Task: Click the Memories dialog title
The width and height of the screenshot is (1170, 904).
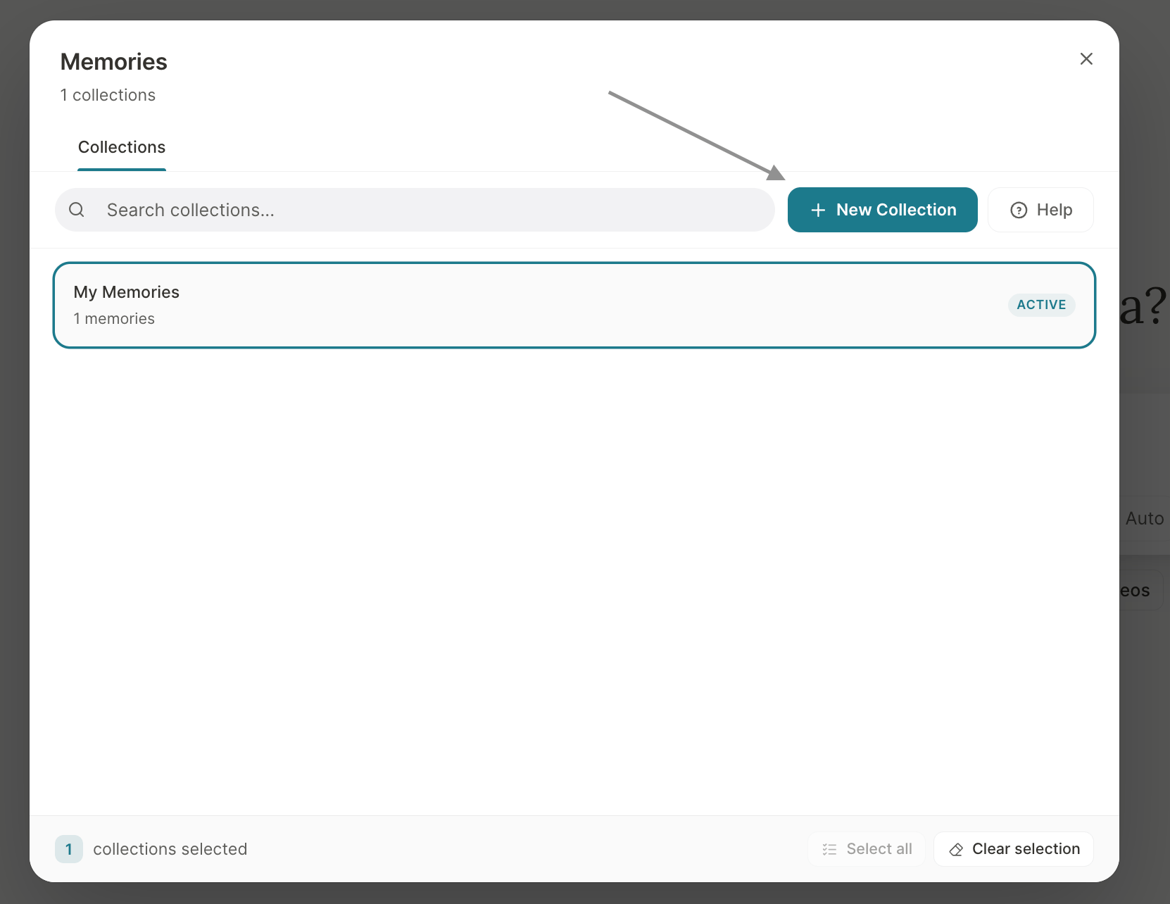Action: coord(114,62)
